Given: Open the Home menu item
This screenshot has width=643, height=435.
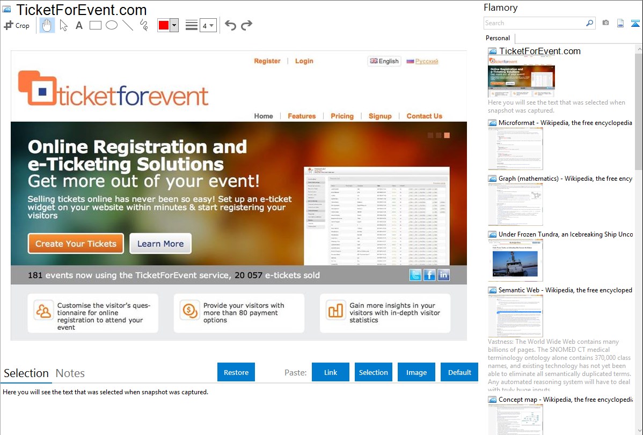Looking at the screenshot, I should tap(264, 116).
